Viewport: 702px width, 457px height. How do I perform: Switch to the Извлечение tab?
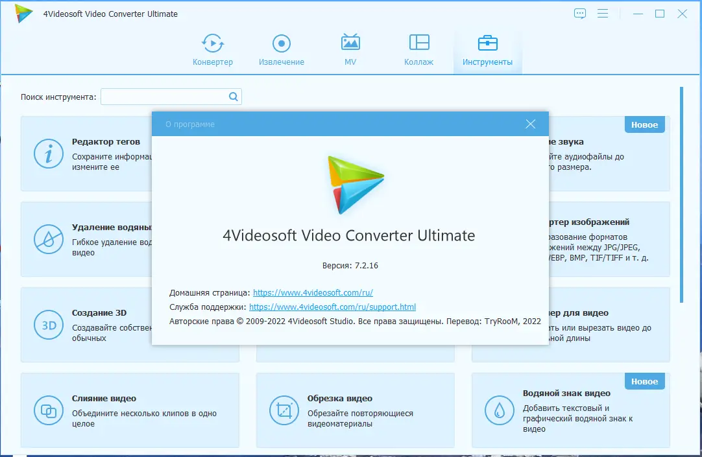click(281, 50)
